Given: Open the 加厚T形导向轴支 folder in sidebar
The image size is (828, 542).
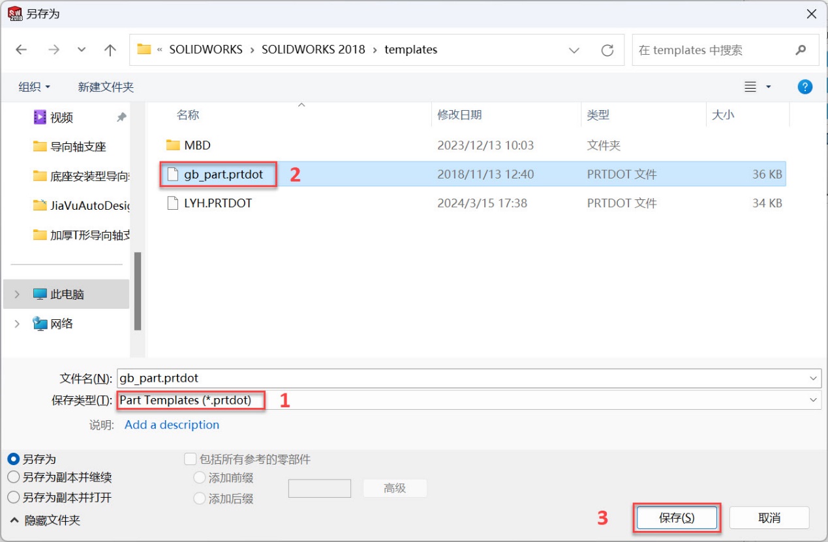Looking at the screenshot, I should point(82,235).
